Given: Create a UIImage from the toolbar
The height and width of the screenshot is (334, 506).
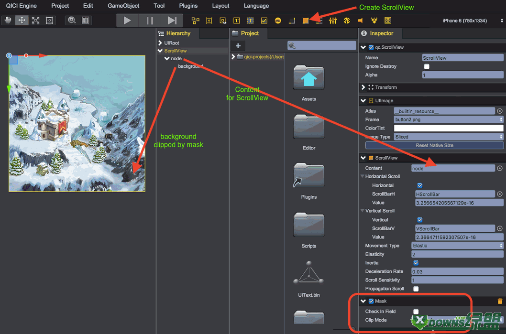Looking at the screenshot, I should click(x=209, y=21).
